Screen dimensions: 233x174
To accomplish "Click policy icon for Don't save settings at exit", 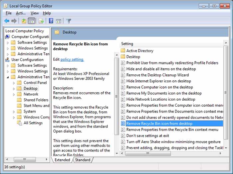I will (x=123, y=135).
